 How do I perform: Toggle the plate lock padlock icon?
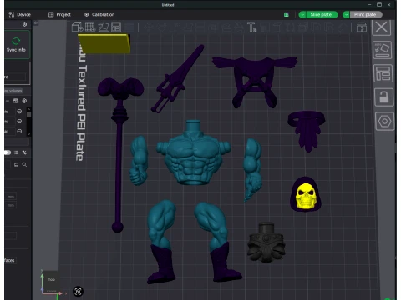point(383,97)
